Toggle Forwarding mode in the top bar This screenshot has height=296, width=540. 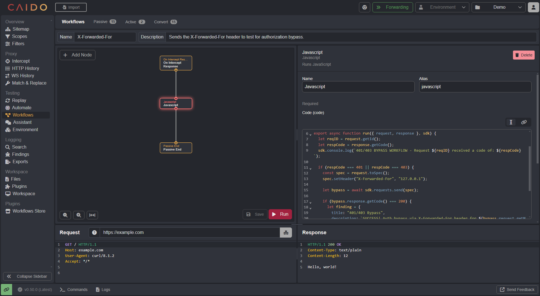(392, 7)
